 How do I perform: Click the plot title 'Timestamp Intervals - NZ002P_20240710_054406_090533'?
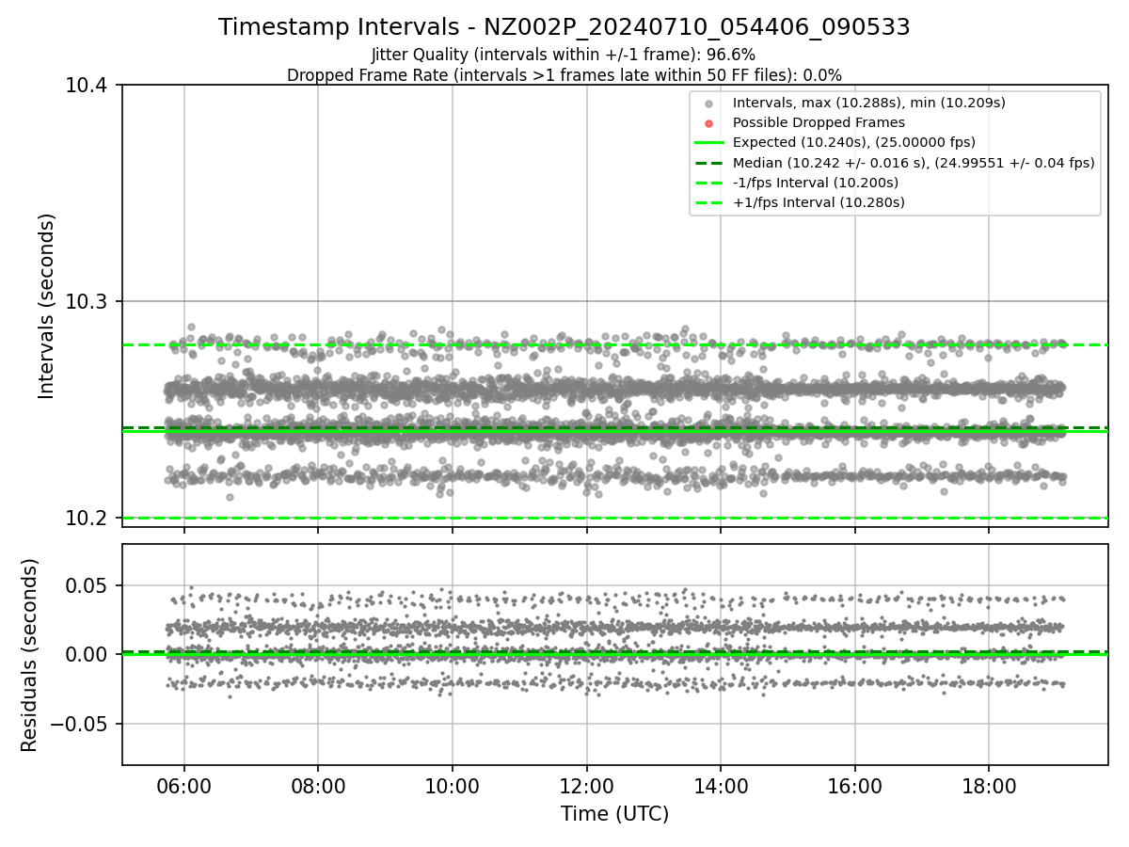point(564,27)
